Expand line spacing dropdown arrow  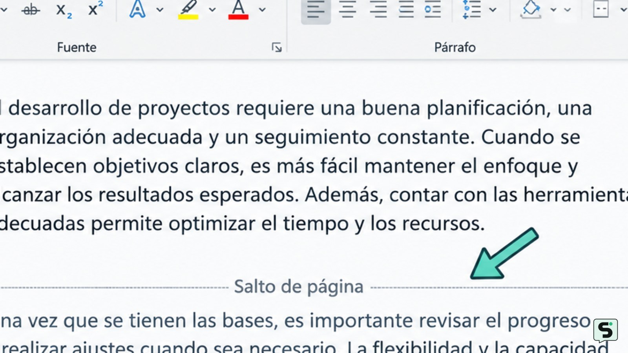coord(493,9)
